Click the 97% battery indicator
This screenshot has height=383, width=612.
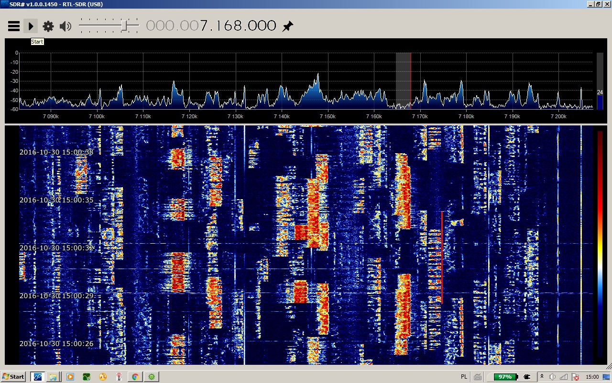click(x=505, y=377)
